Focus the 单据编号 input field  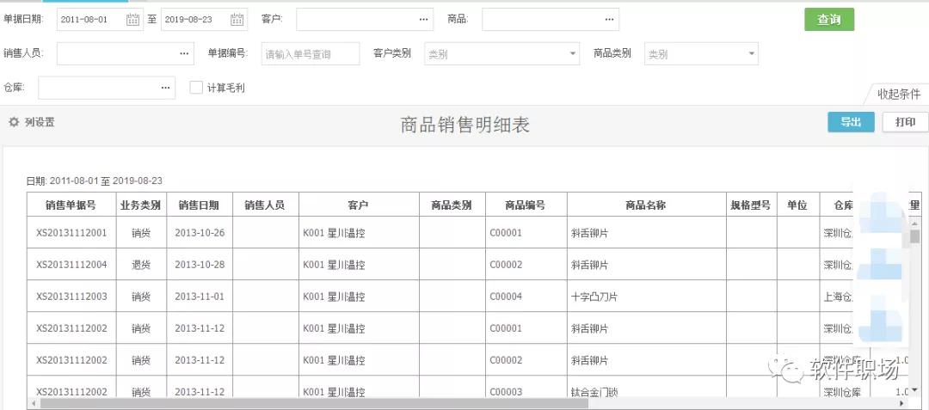pos(311,54)
